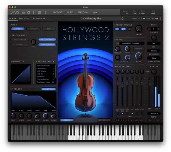171x152 pixels.
Task: Adjust the reverb Width knob
Action: tap(127, 49)
